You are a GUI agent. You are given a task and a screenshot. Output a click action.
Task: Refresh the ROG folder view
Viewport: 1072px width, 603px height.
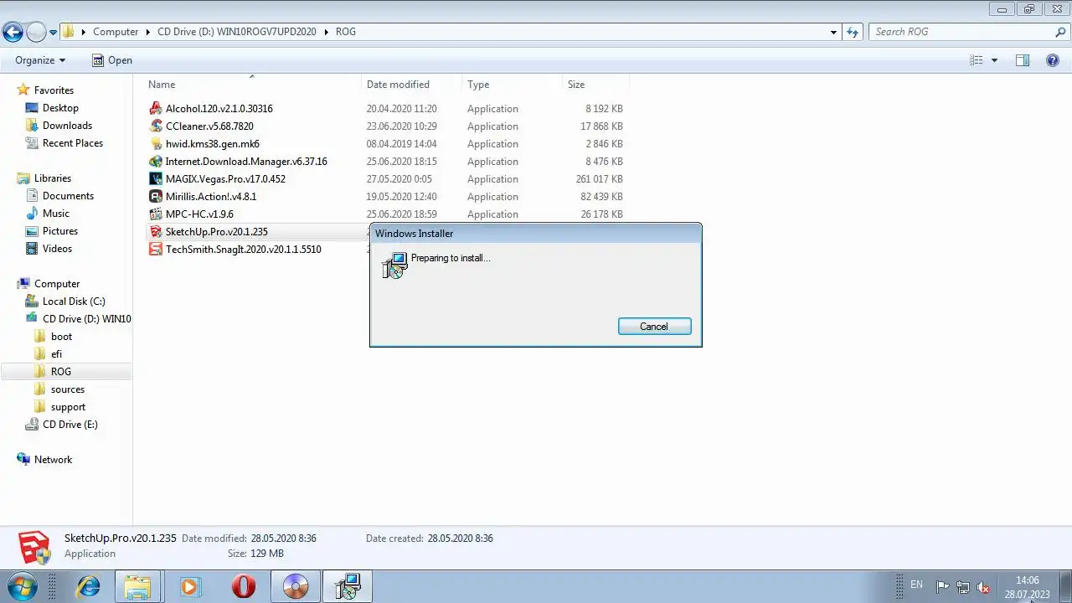click(x=853, y=32)
